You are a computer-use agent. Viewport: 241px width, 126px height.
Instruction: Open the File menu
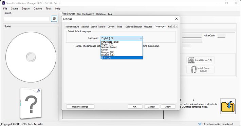pyautogui.click(x=5, y=8)
